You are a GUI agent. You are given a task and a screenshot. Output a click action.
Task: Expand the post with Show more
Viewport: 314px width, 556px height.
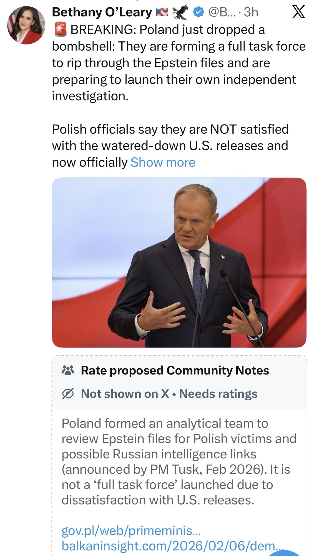pyautogui.click(x=163, y=162)
